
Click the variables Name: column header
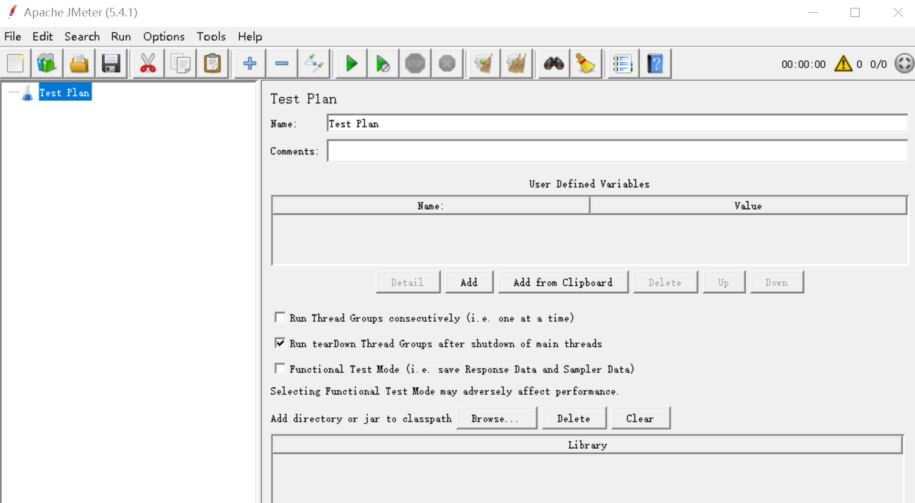pyautogui.click(x=430, y=206)
